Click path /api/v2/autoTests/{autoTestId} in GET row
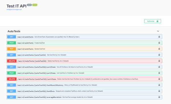Viewport: 171px width, 104px height. [x=32, y=55]
